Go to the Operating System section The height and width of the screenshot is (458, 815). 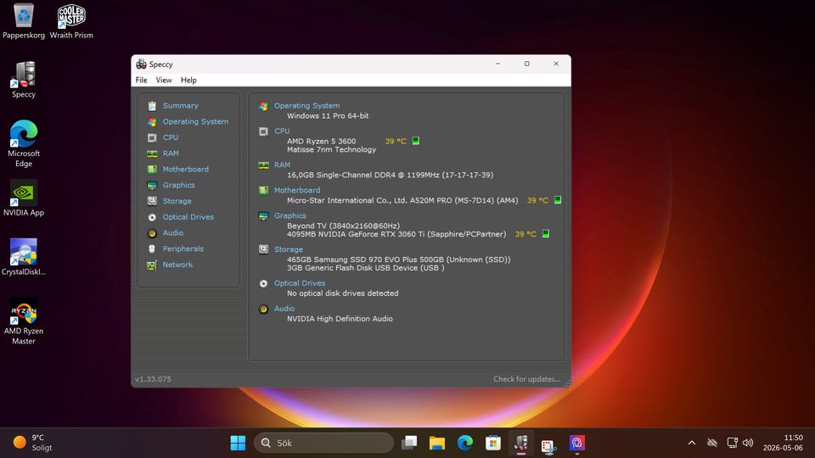point(195,121)
